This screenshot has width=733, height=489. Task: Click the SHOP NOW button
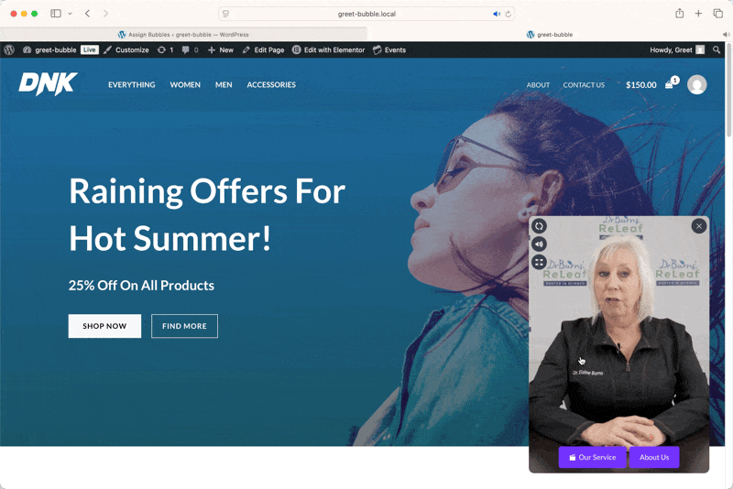104,326
